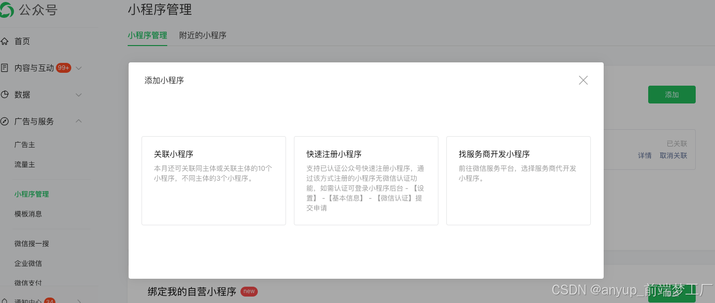The width and height of the screenshot is (715, 303).
Task: Open the 详情 link
Action: click(x=645, y=155)
